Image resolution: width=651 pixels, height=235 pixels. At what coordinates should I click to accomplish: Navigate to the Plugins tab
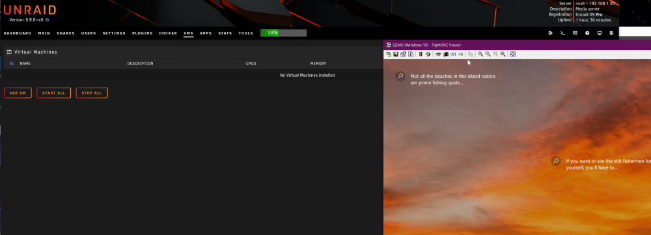click(x=143, y=33)
